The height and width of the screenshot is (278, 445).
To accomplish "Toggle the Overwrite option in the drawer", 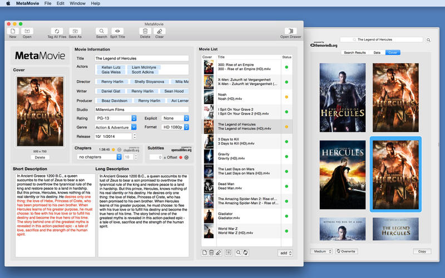I will pyautogui.click(x=346, y=251).
